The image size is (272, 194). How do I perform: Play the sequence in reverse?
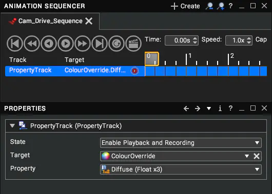pyautogui.click(x=49, y=44)
